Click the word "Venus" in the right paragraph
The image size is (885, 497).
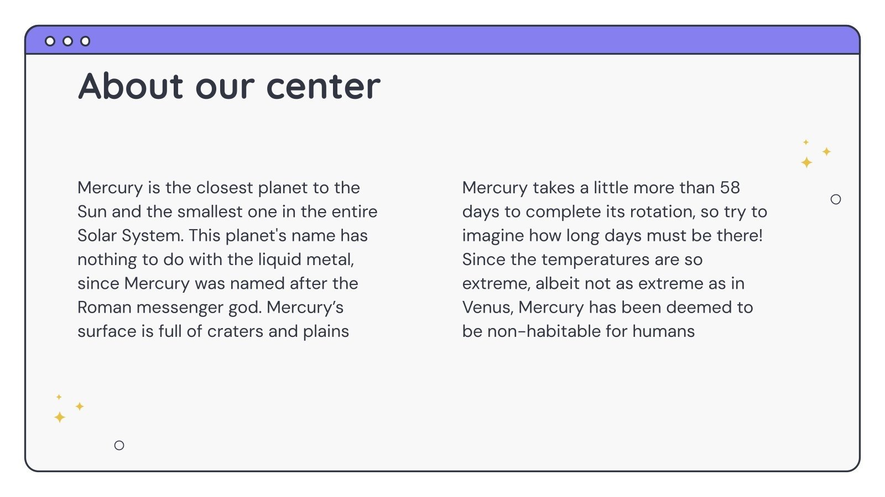pyautogui.click(x=487, y=307)
